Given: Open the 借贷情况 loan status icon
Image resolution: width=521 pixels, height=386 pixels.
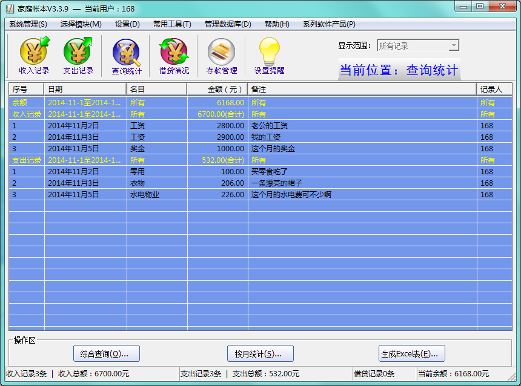Looking at the screenshot, I should (174, 55).
